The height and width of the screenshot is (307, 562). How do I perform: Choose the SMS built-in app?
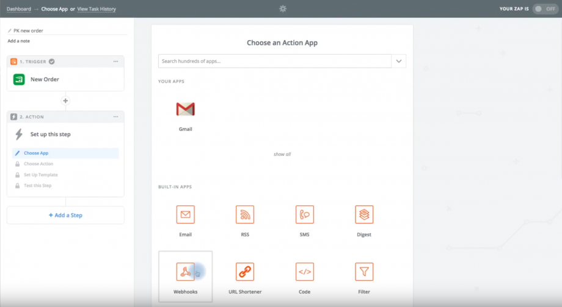point(305,214)
